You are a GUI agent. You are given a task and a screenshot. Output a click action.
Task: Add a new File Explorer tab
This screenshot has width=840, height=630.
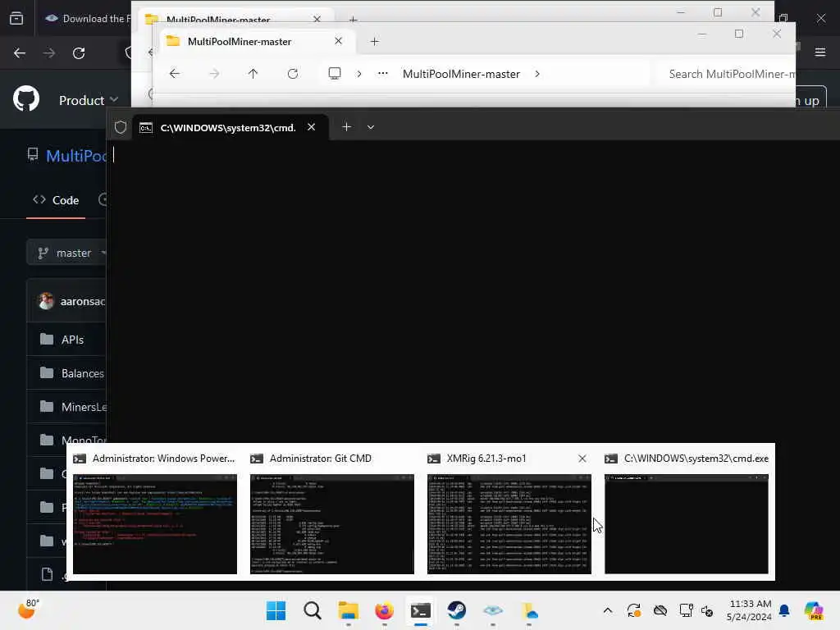point(374,41)
